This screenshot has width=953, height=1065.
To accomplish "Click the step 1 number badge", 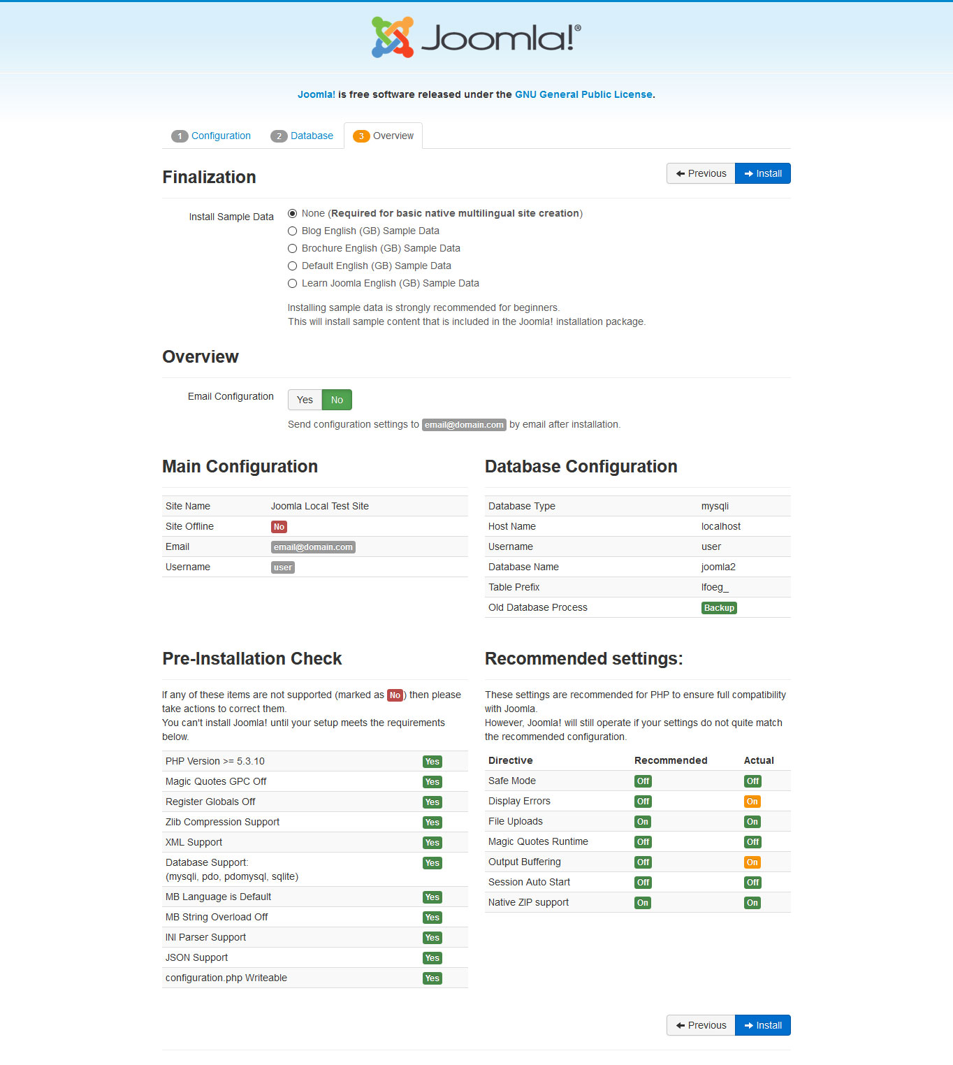I will [180, 136].
